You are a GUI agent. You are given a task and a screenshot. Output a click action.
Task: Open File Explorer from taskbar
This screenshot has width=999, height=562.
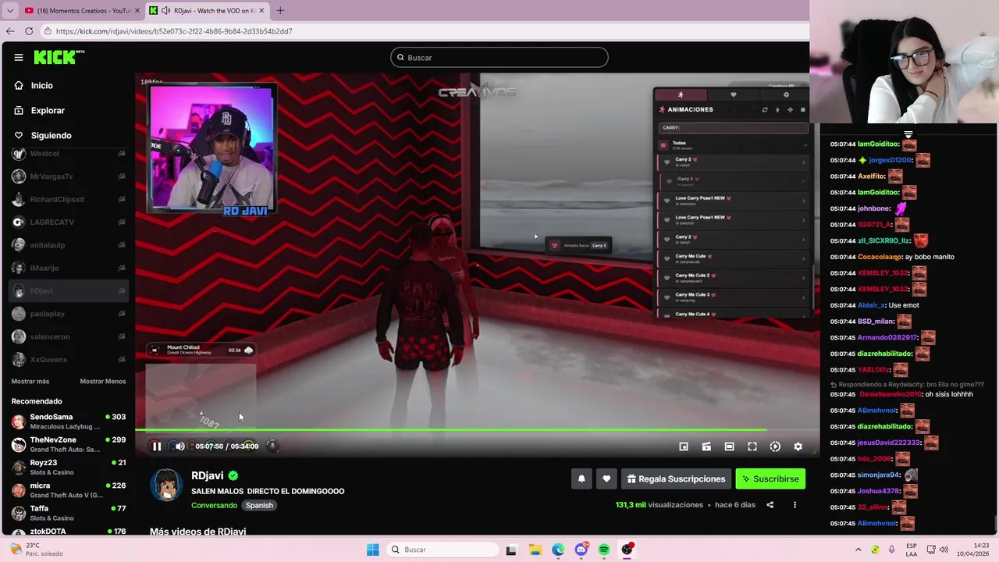(x=535, y=550)
